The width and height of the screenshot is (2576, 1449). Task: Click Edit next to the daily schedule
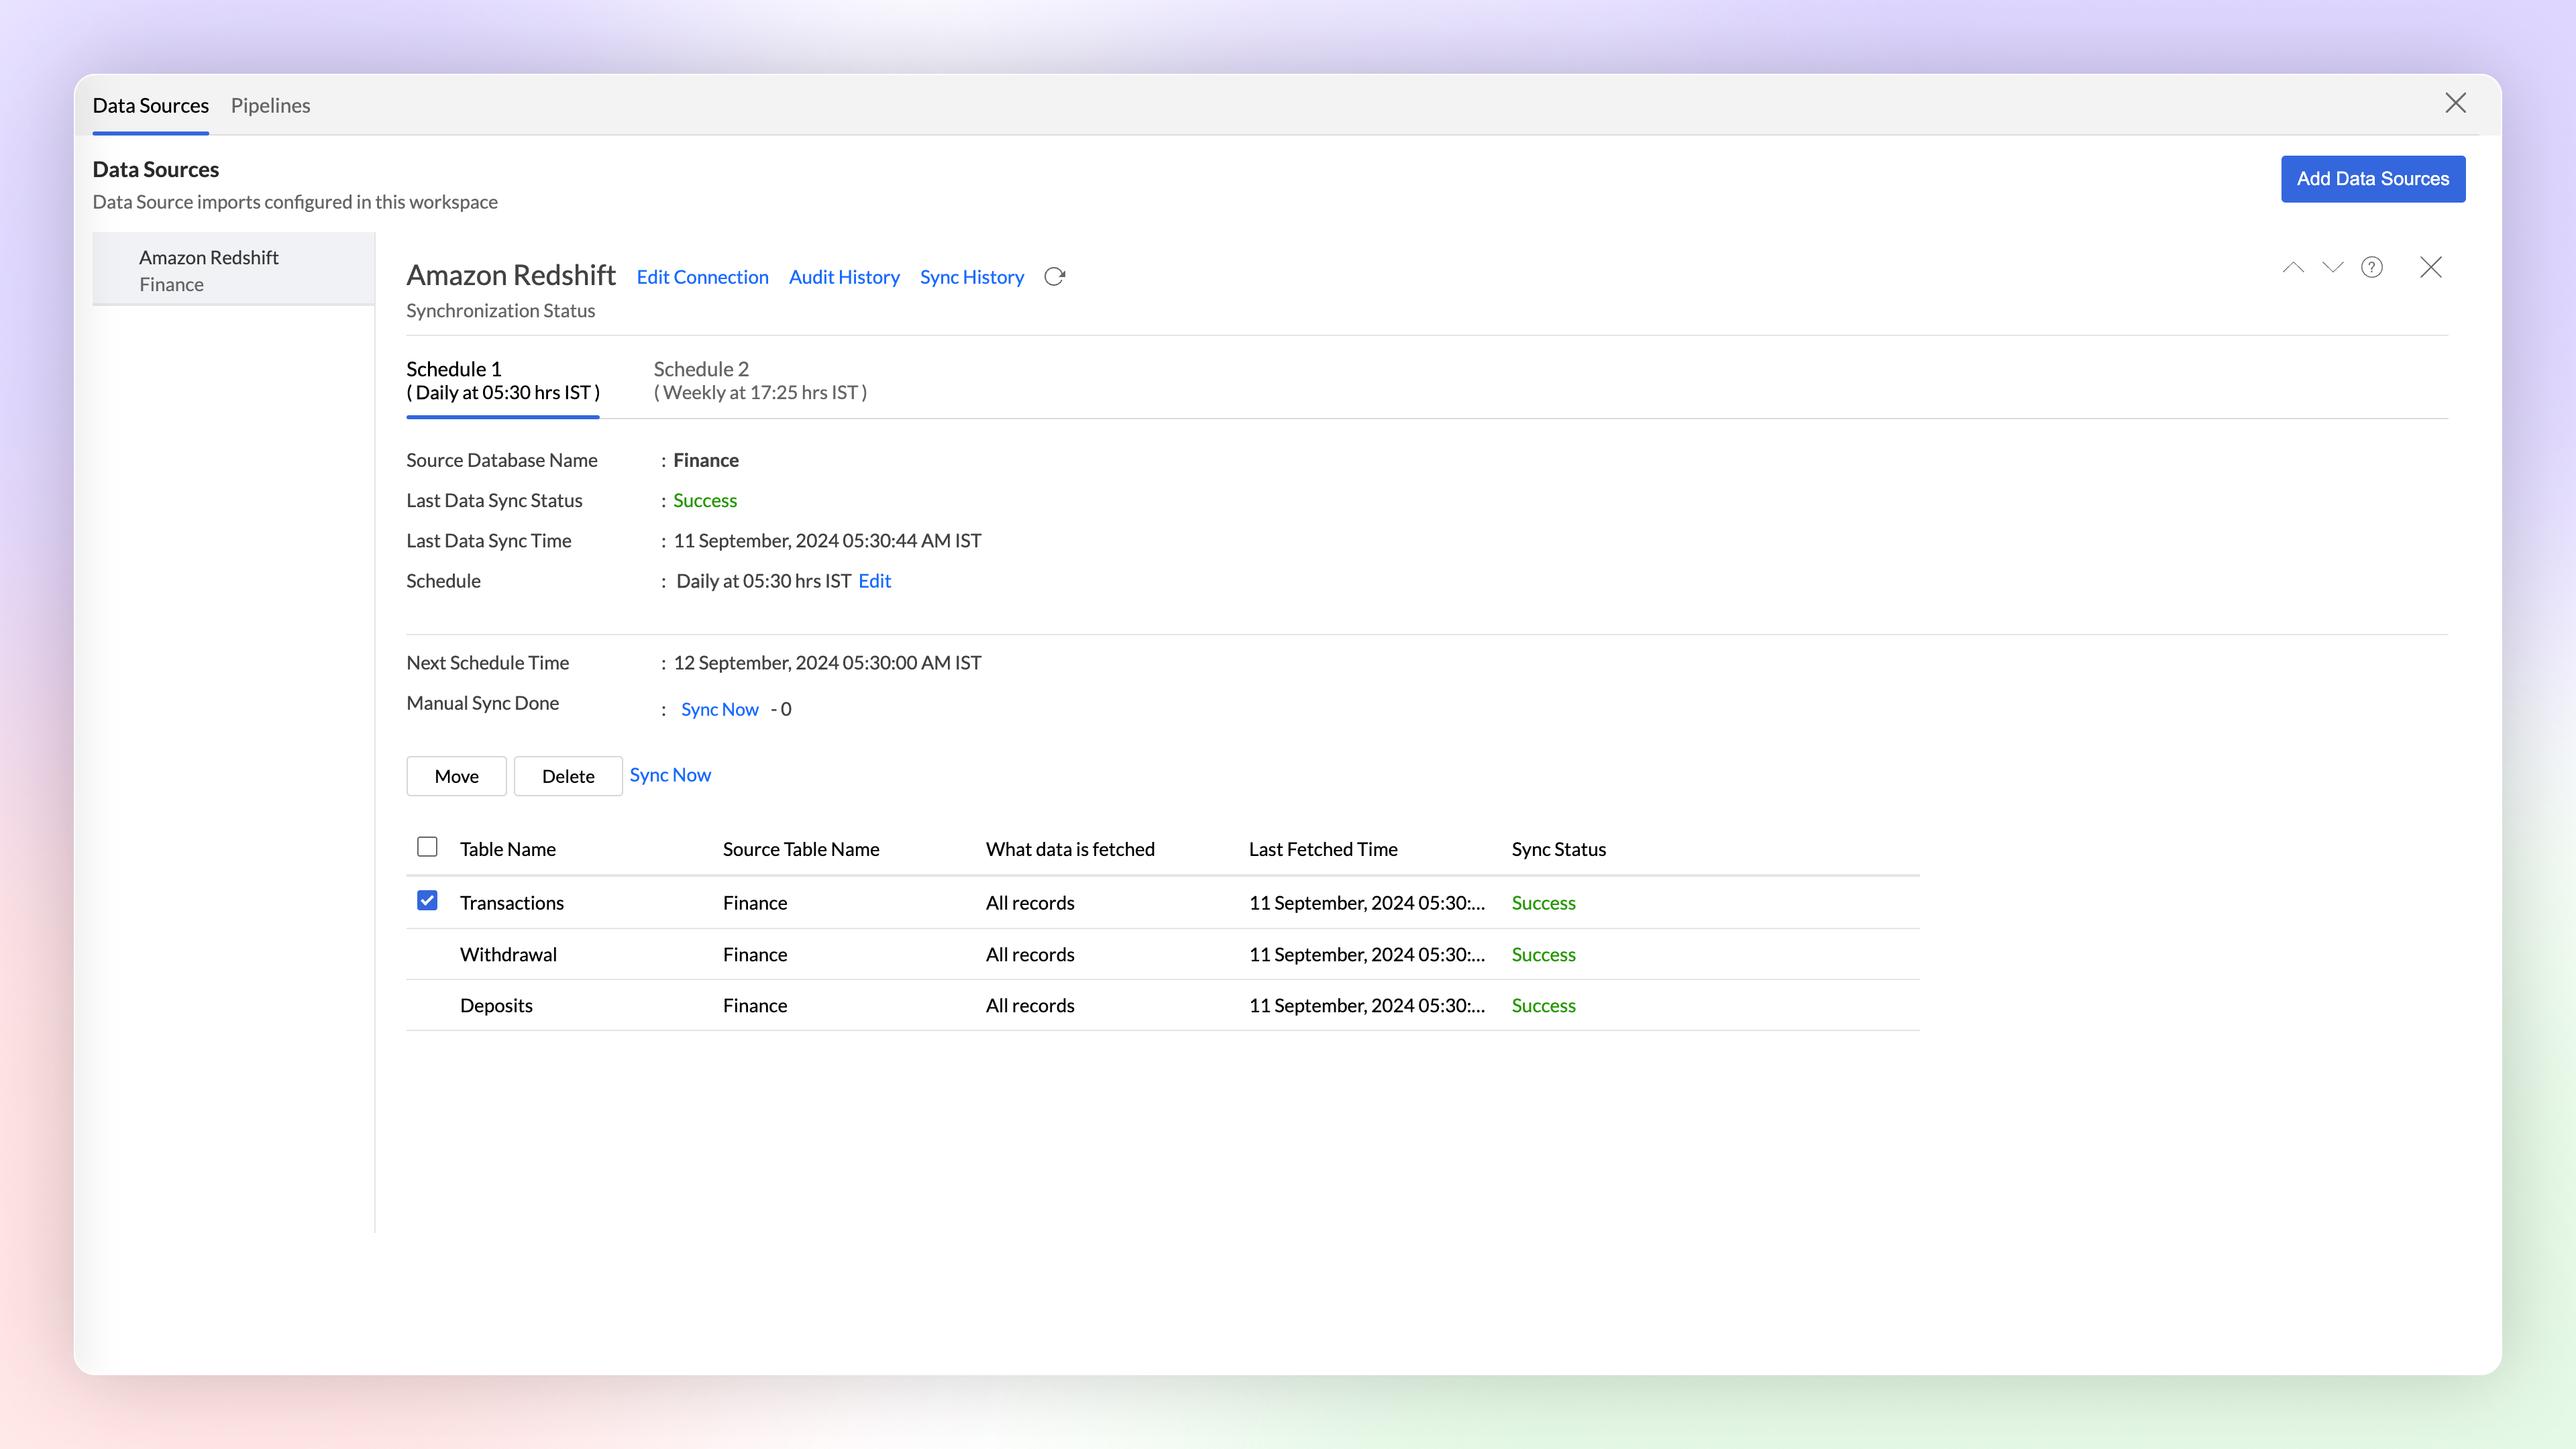pos(874,581)
